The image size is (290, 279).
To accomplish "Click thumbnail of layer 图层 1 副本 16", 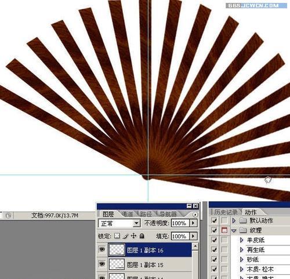I will pos(117,249).
